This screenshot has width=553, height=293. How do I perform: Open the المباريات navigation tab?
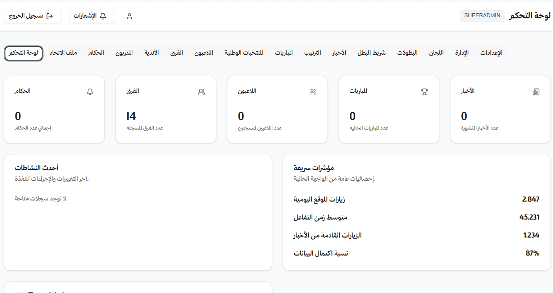284,53
